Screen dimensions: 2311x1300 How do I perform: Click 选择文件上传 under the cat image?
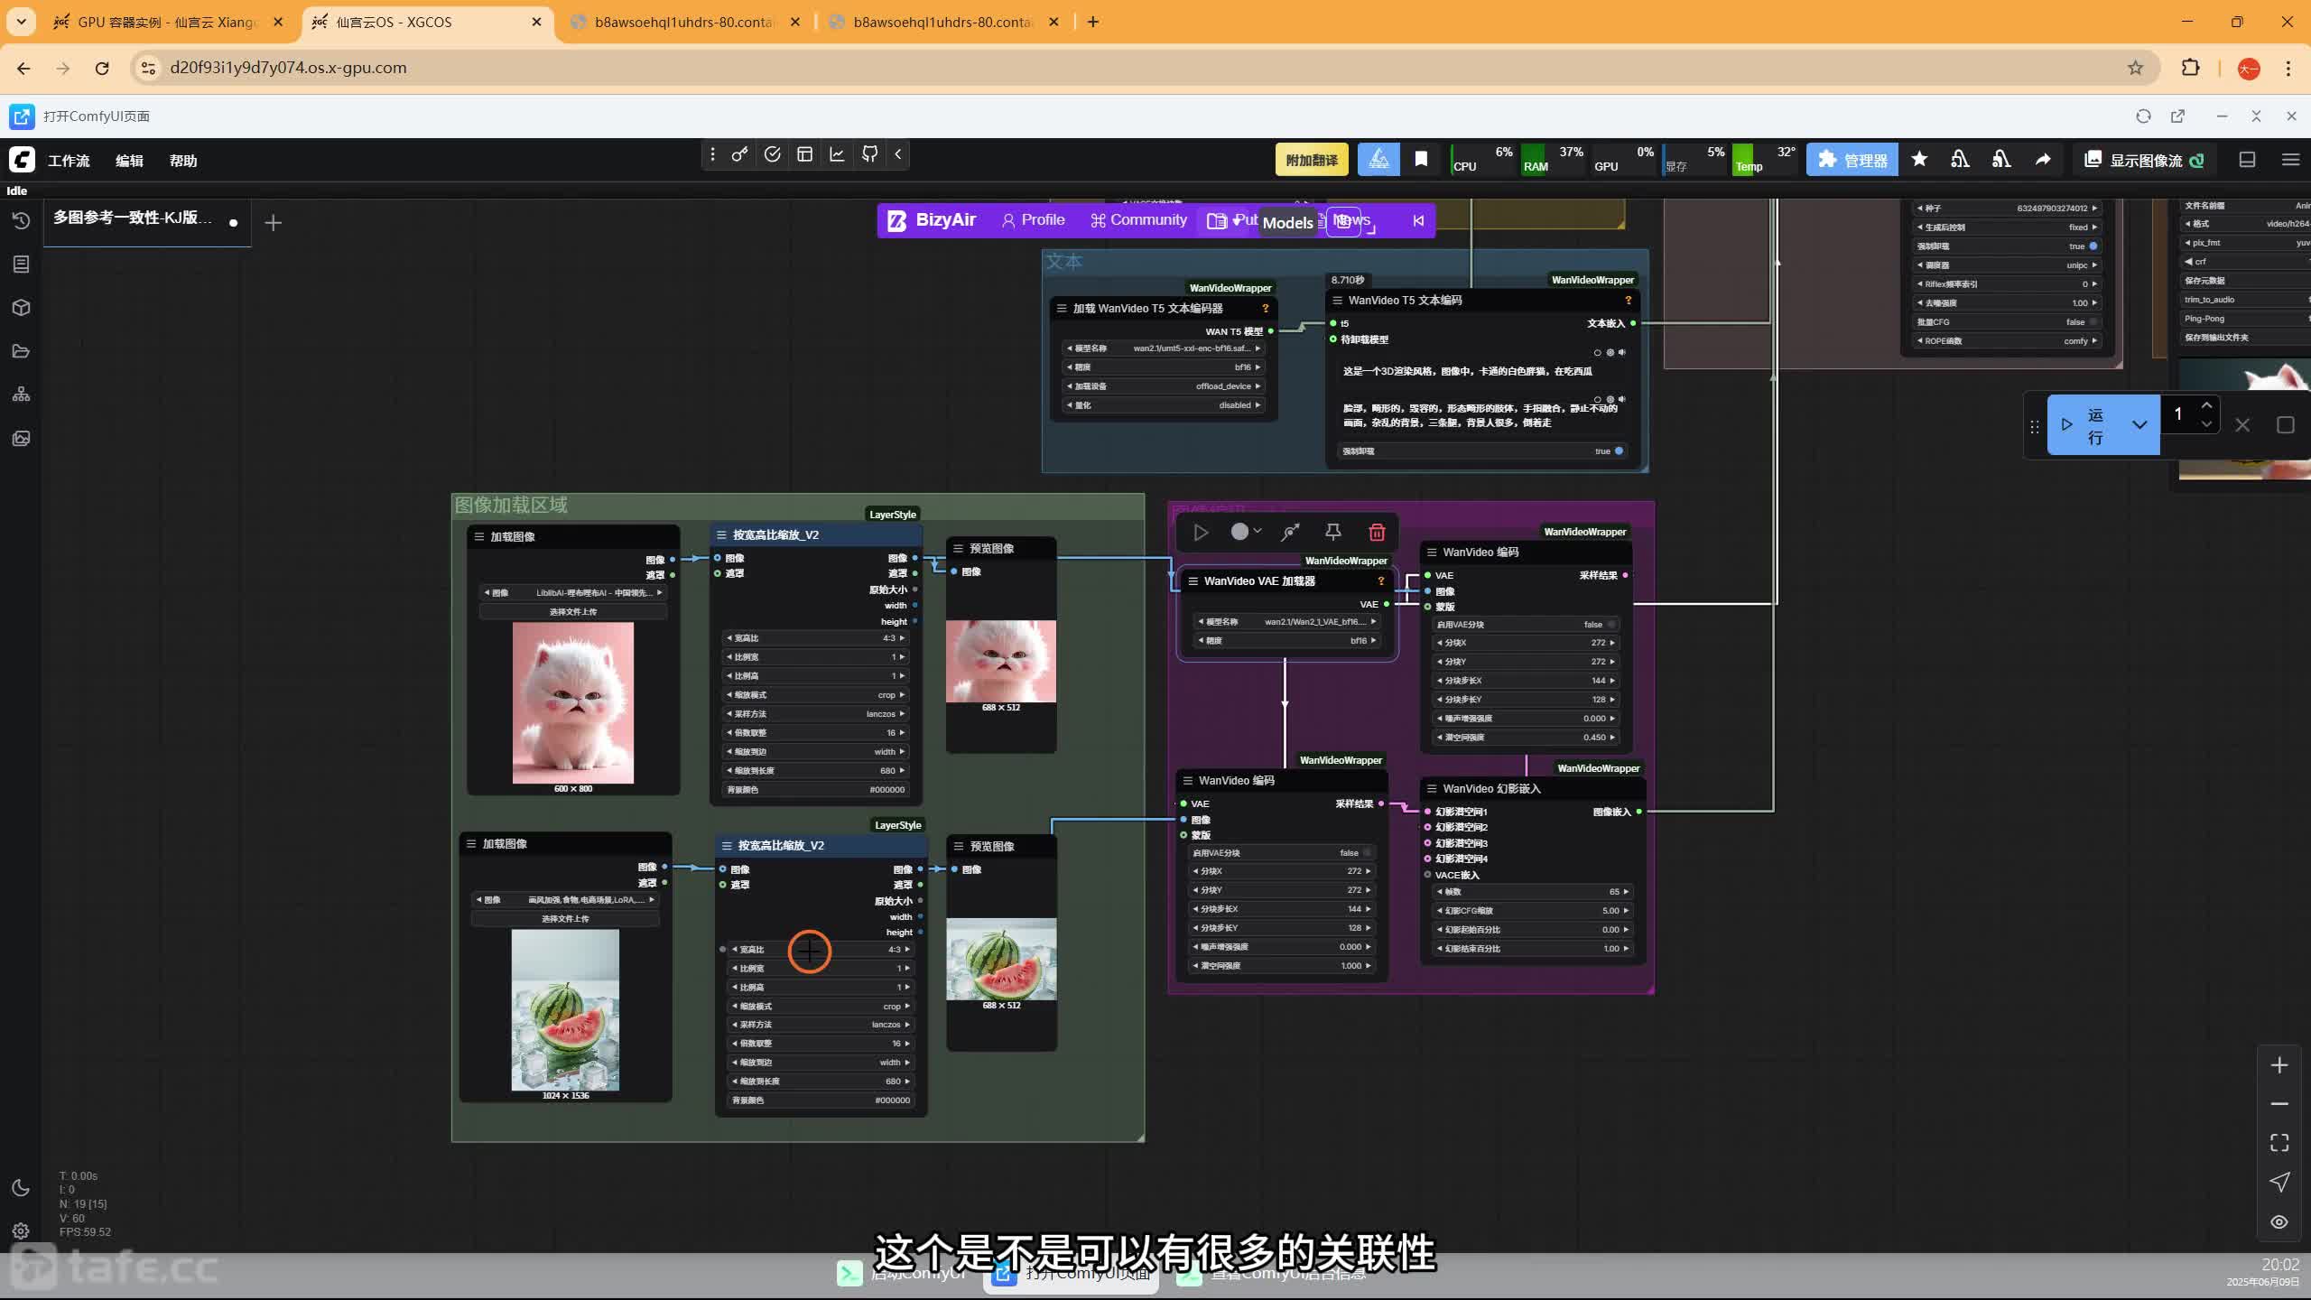pos(573,612)
